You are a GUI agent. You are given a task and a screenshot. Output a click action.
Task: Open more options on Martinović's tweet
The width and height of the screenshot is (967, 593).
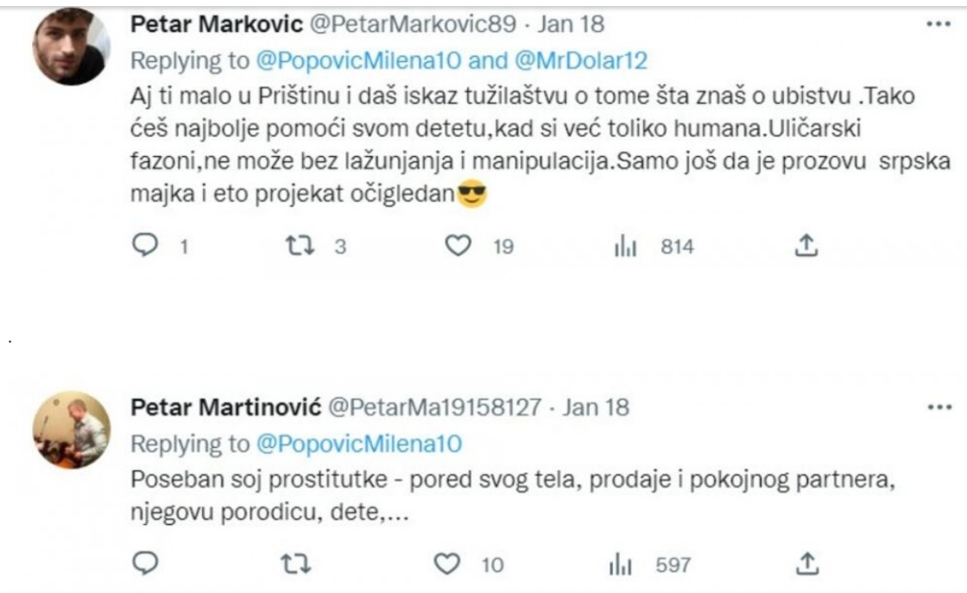coord(937,407)
